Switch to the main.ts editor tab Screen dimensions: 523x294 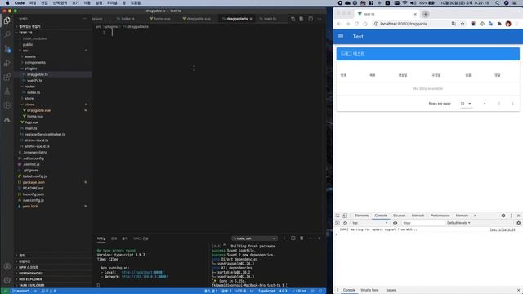(269, 19)
